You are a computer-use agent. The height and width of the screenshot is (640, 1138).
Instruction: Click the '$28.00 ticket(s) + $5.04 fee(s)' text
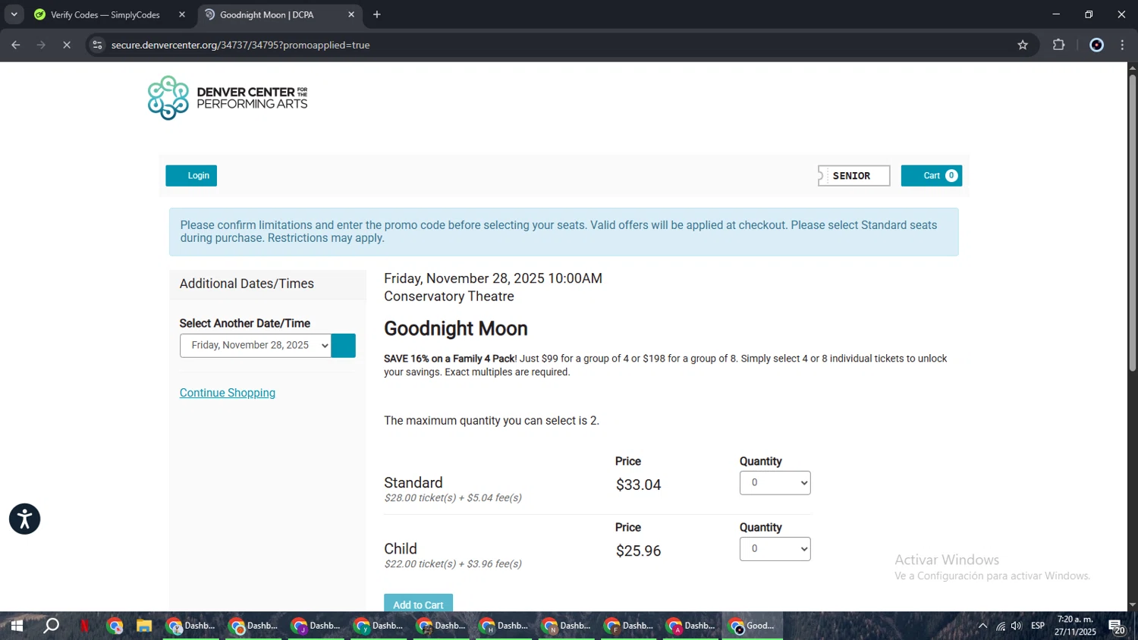click(453, 498)
